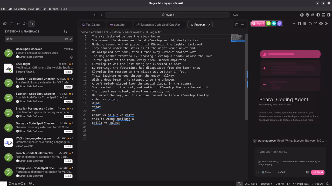Open the Source Control view
The height and width of the screenshot is (186, 332).
pos(18,24)
